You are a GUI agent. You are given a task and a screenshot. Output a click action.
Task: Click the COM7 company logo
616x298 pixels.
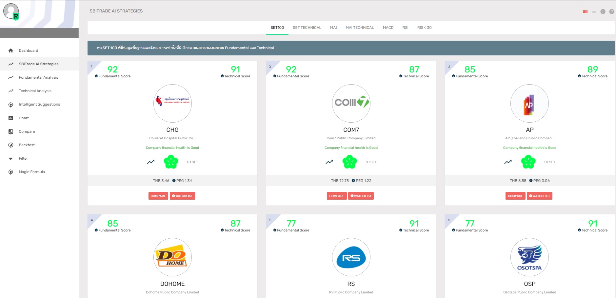[351, 103]
